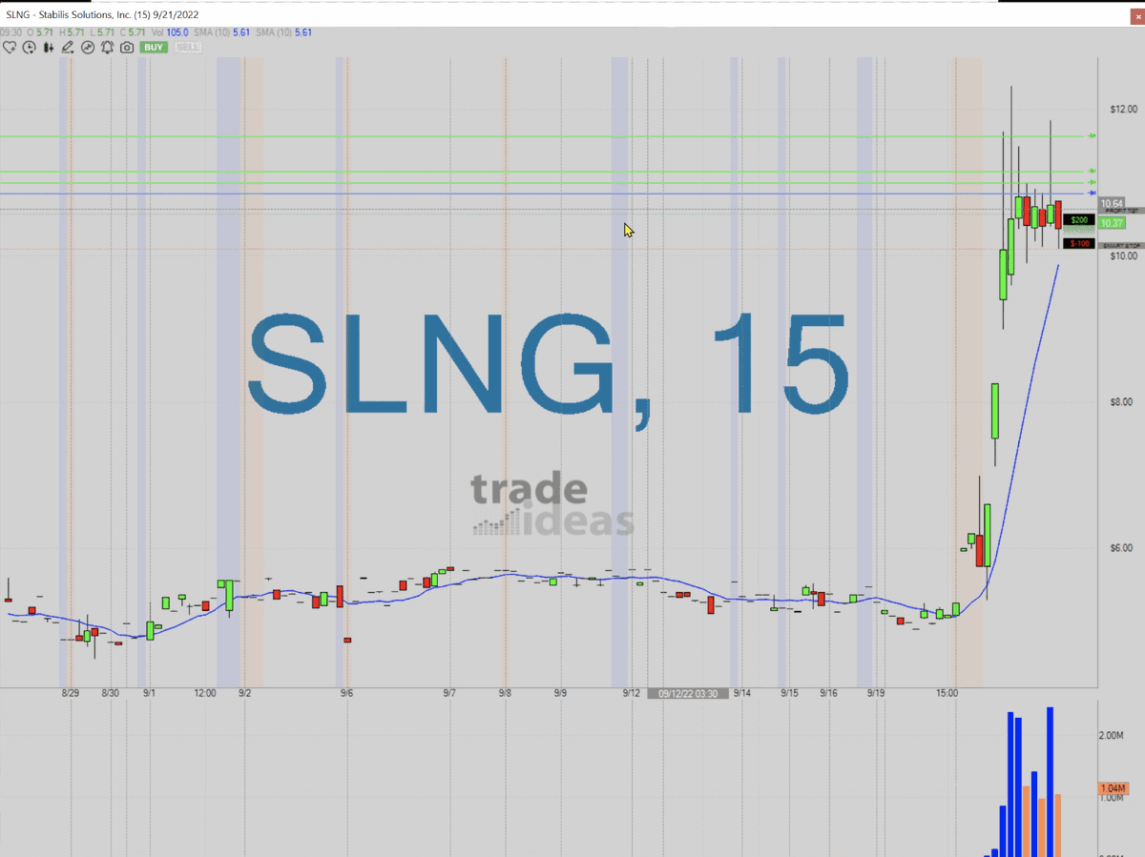The width and height of the screenshot is (1145, 857).
Task: Click the dimmed SELL button
Action: click(188, 47)
